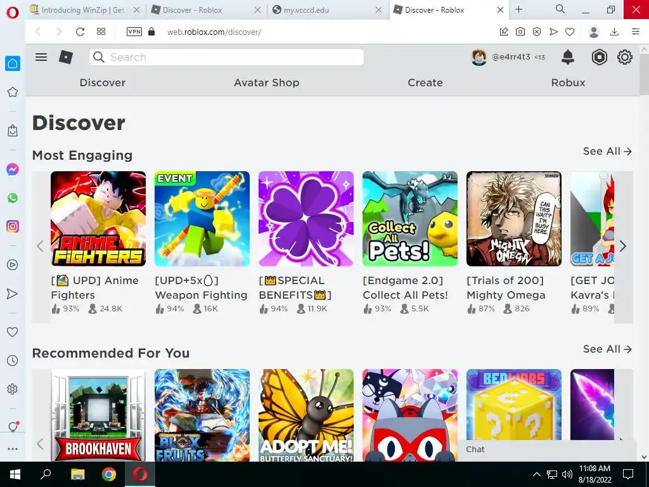Image resolution: width=649 pixels, height=487 pixels.
Task: Open the Roblox hamburger menu
Action: pyautogui.click(x=41, y=57)
